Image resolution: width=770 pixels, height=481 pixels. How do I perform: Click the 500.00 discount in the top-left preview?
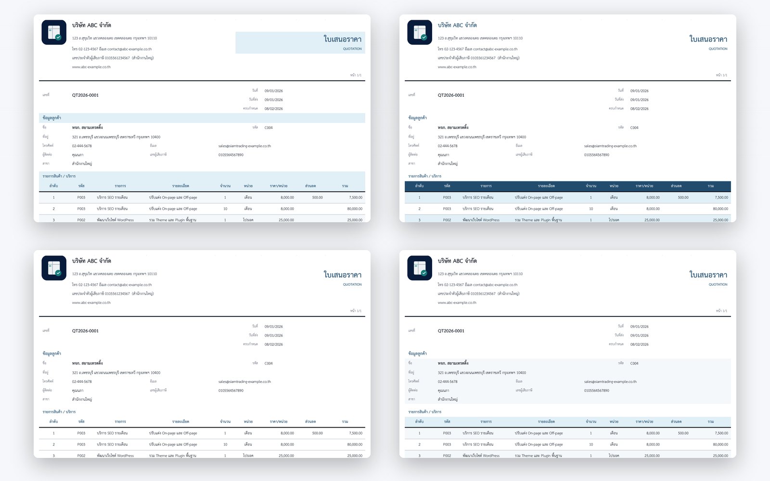318,197
